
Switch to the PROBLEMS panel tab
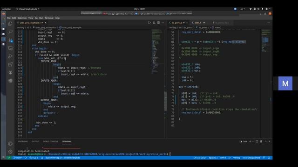coord(23,141)
